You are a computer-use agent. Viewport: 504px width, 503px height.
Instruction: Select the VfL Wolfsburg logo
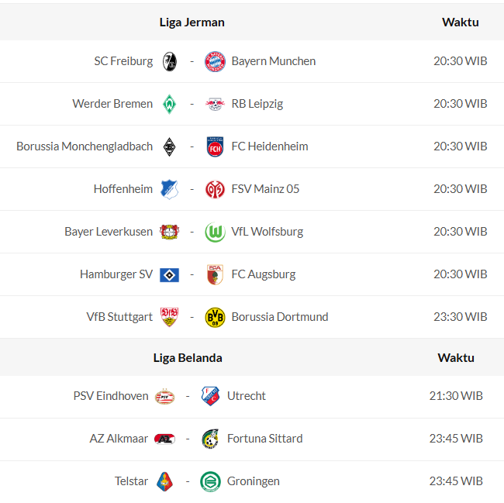(x=215, y=232)
